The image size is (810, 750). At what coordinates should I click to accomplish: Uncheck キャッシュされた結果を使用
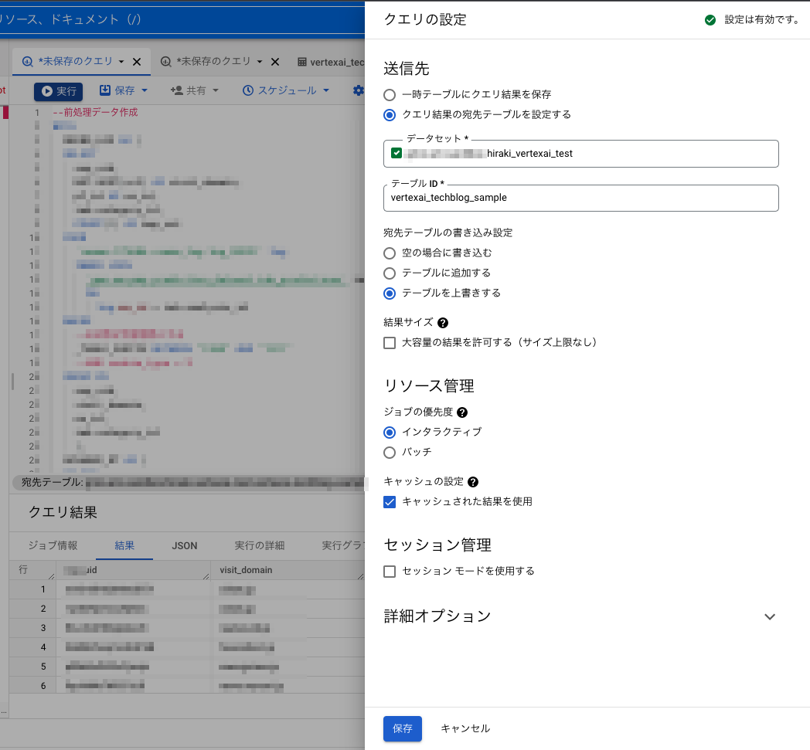(x=390, y=502)
